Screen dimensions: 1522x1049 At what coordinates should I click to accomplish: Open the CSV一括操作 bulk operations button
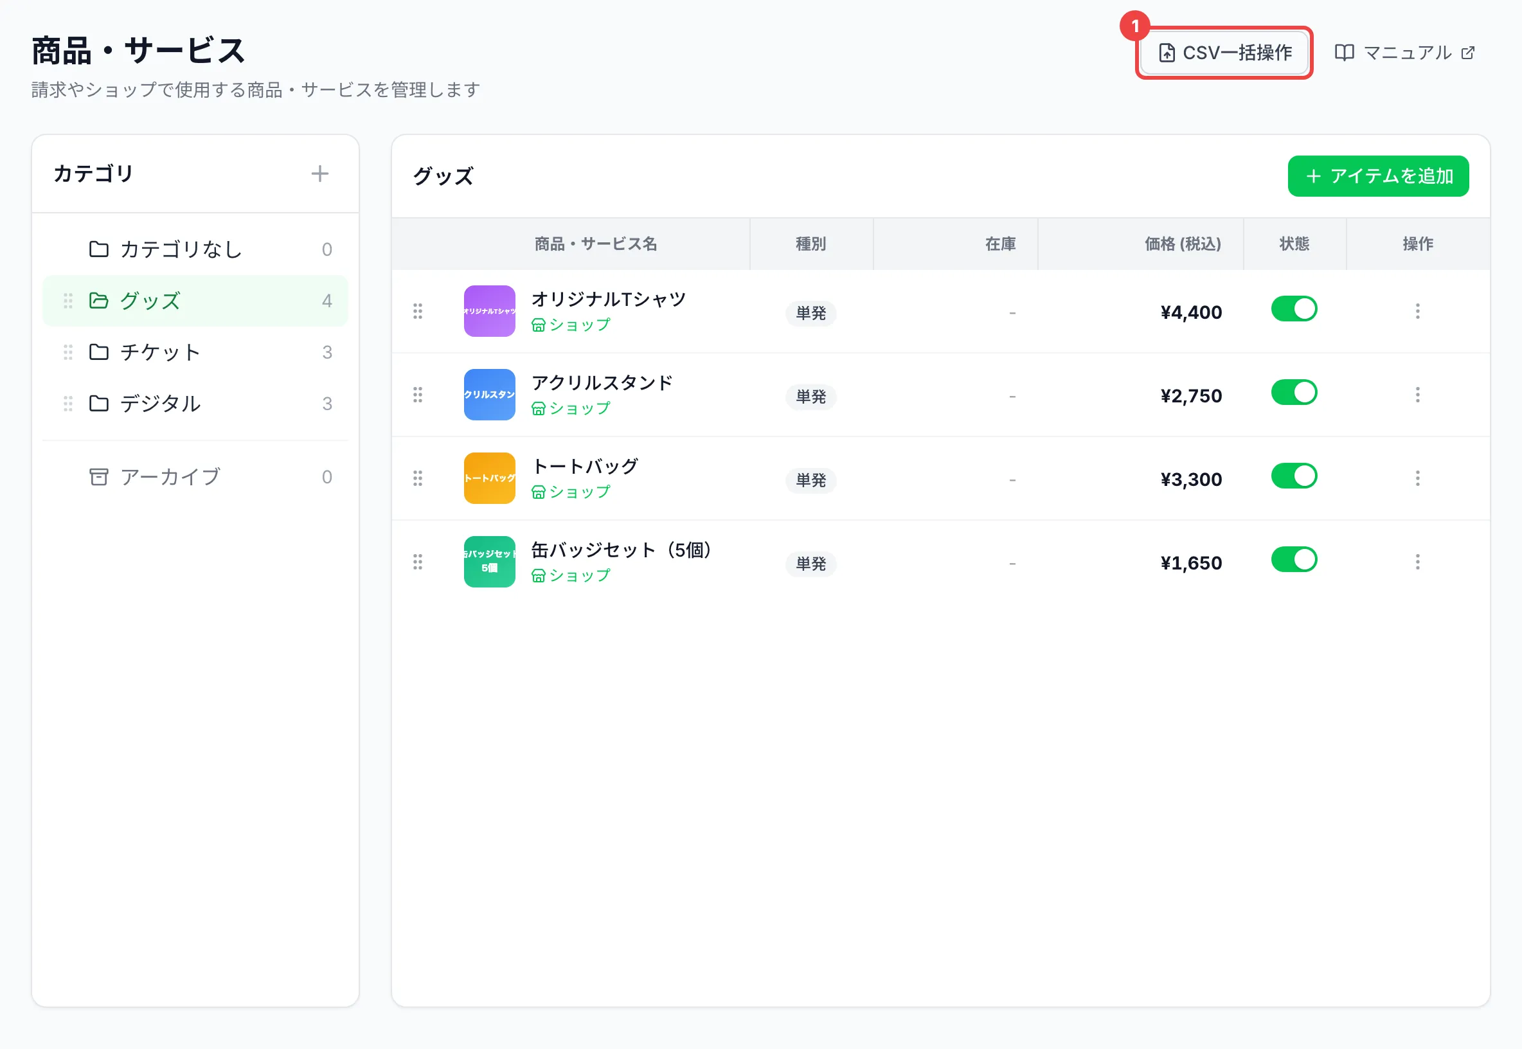(1224, 53)
